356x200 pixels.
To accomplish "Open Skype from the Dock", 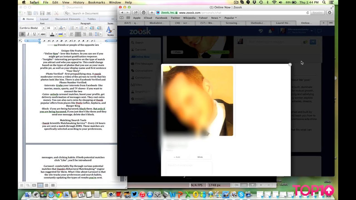I will tap(241, 195).
